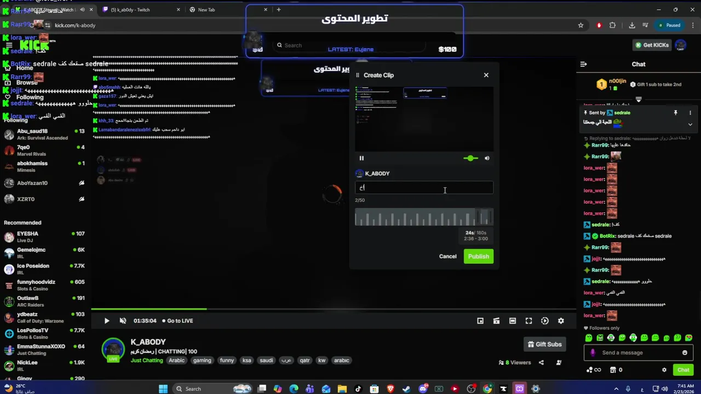Viewport: 701px width, 394px height.
Task: Open Windows Start menu
Action: (x=163, y=389)
